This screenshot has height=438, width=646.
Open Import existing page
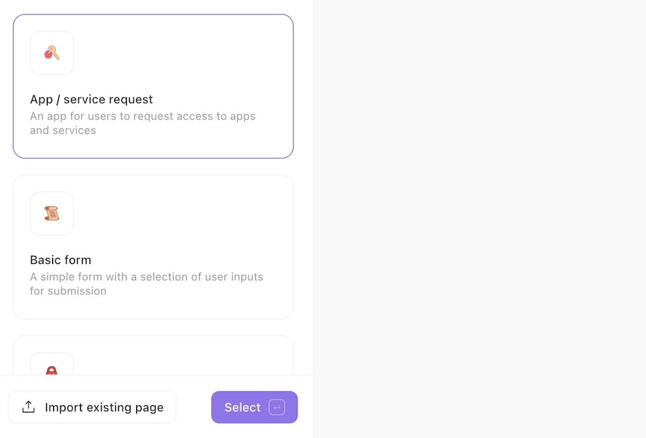pos(92,407)
